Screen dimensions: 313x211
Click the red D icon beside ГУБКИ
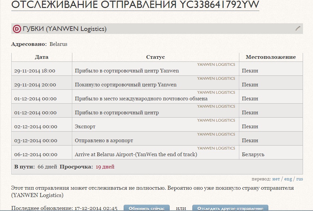[x=17, y=29]
